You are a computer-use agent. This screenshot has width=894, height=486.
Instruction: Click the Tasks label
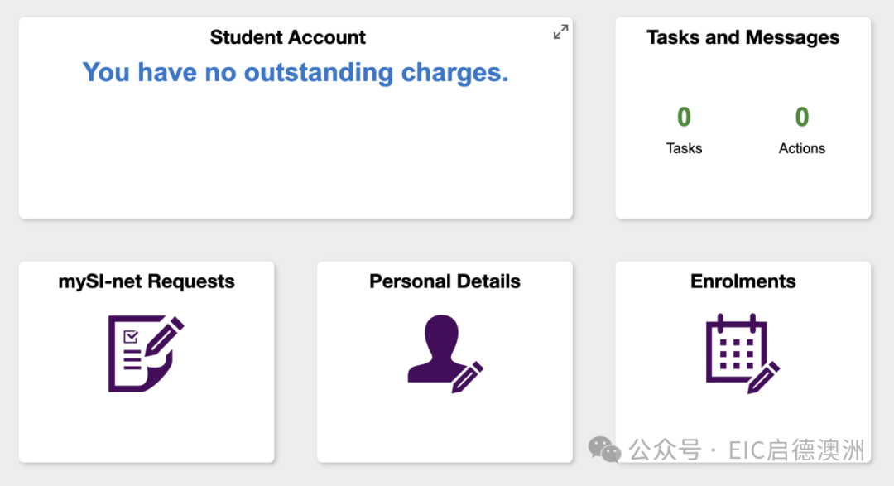pyautogui.click(x=684, y=148)
